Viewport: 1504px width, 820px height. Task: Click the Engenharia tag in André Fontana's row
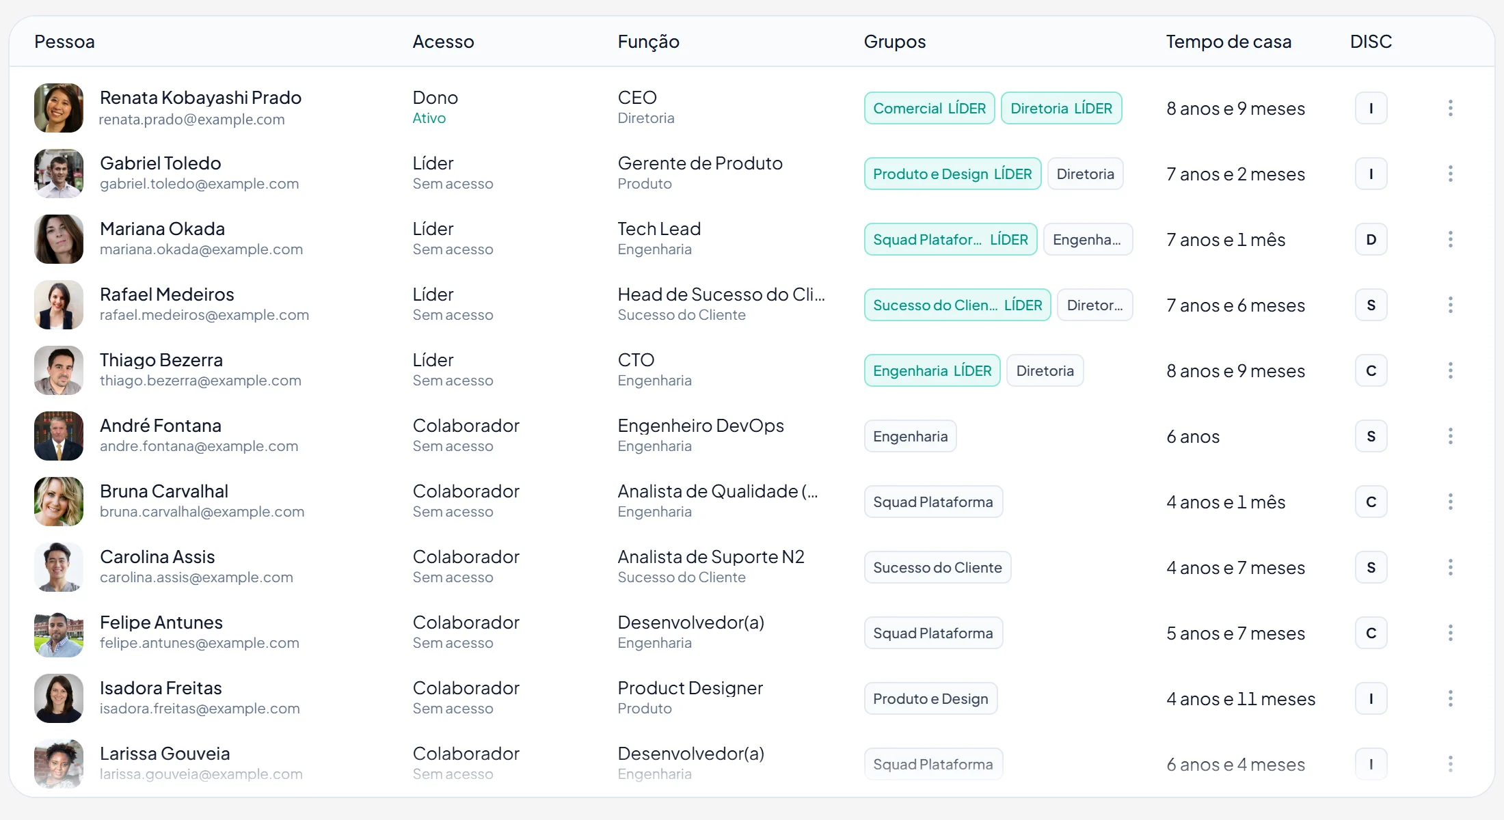[x=910, y=436]
